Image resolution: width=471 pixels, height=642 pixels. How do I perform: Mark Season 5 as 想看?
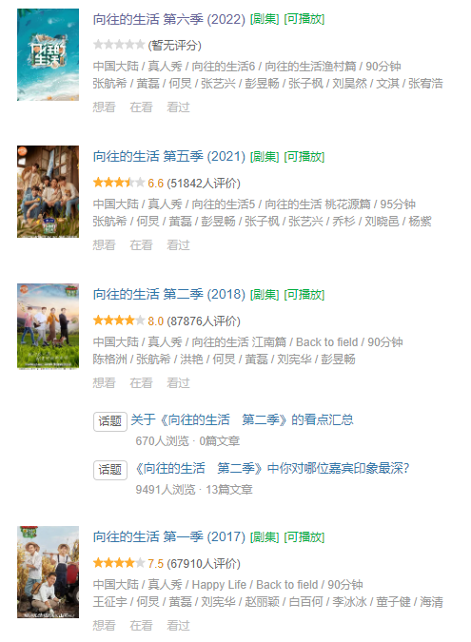(104, 245)
